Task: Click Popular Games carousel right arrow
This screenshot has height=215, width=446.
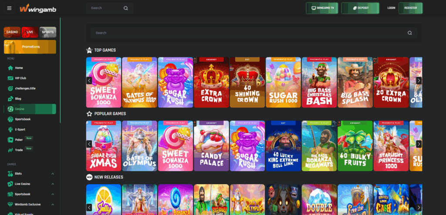Action: (419, 144)
